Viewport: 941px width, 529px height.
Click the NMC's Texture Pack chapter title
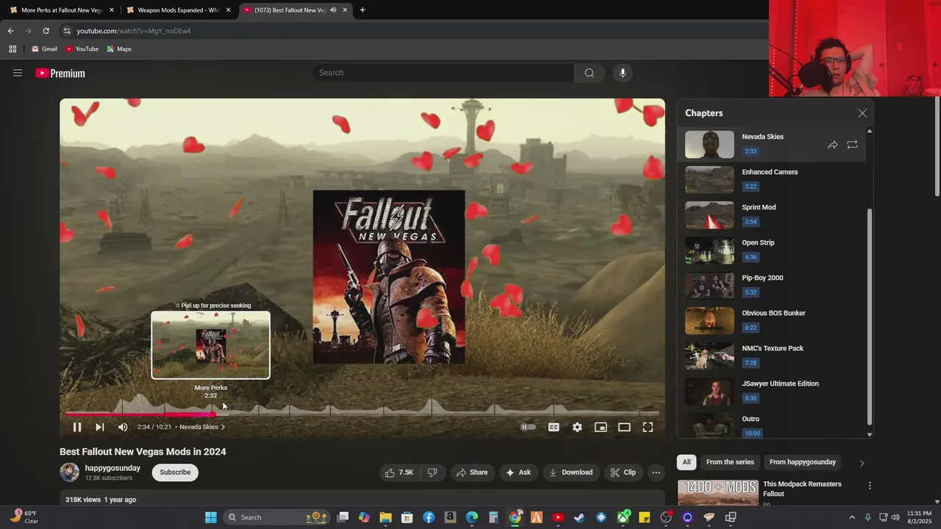click(x=773, y=348)
